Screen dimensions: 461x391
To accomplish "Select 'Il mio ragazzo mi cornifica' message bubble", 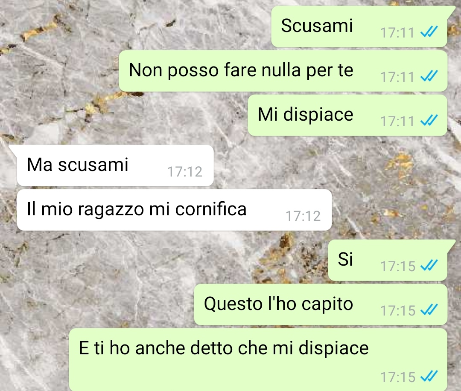I will point(174,210).
